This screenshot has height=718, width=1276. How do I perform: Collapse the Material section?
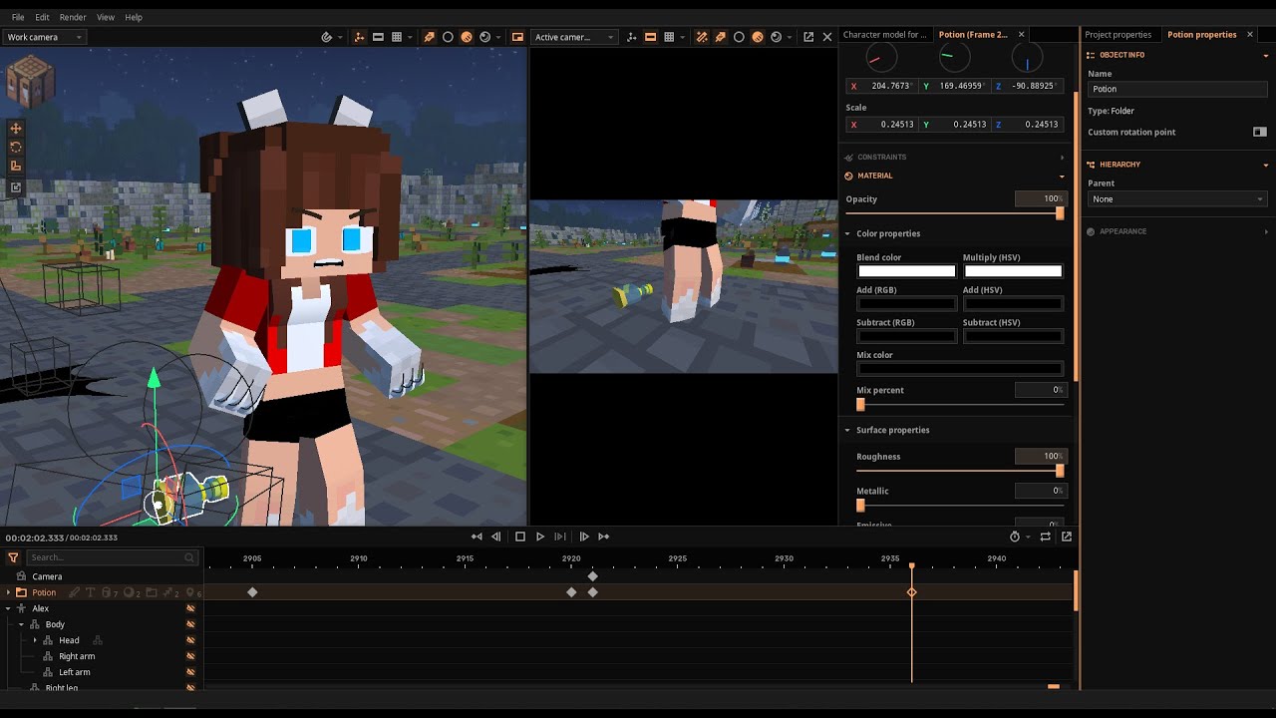1062,176
